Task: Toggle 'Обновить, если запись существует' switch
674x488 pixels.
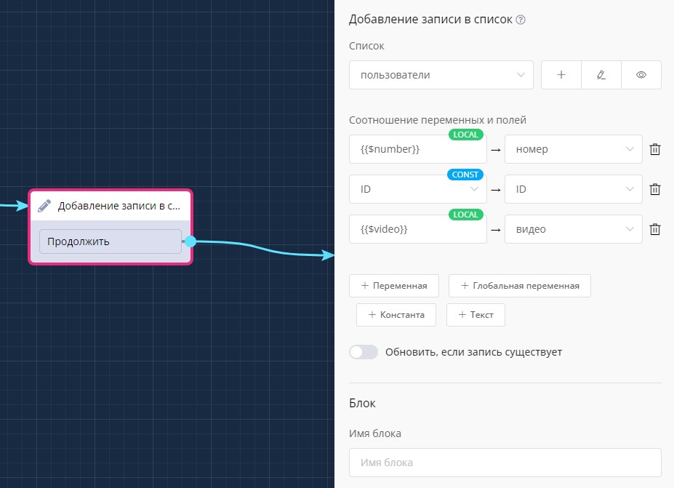Action: 364,352
